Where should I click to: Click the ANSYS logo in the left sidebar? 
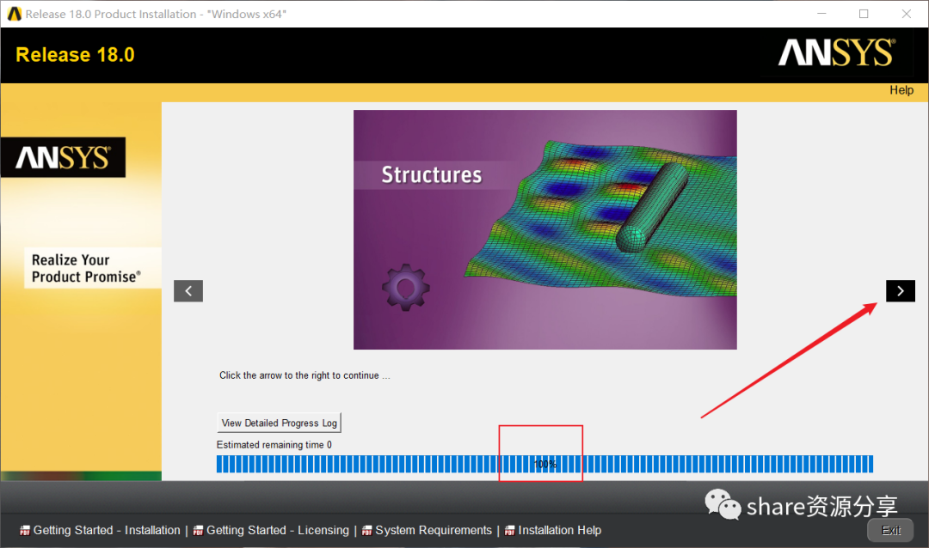coord(63,157)
